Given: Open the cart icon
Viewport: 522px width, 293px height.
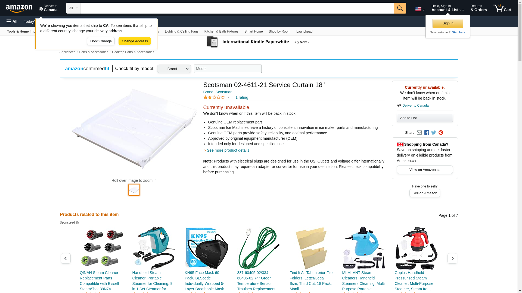Looking at the screenshot, I should click(x=502, y=8).
